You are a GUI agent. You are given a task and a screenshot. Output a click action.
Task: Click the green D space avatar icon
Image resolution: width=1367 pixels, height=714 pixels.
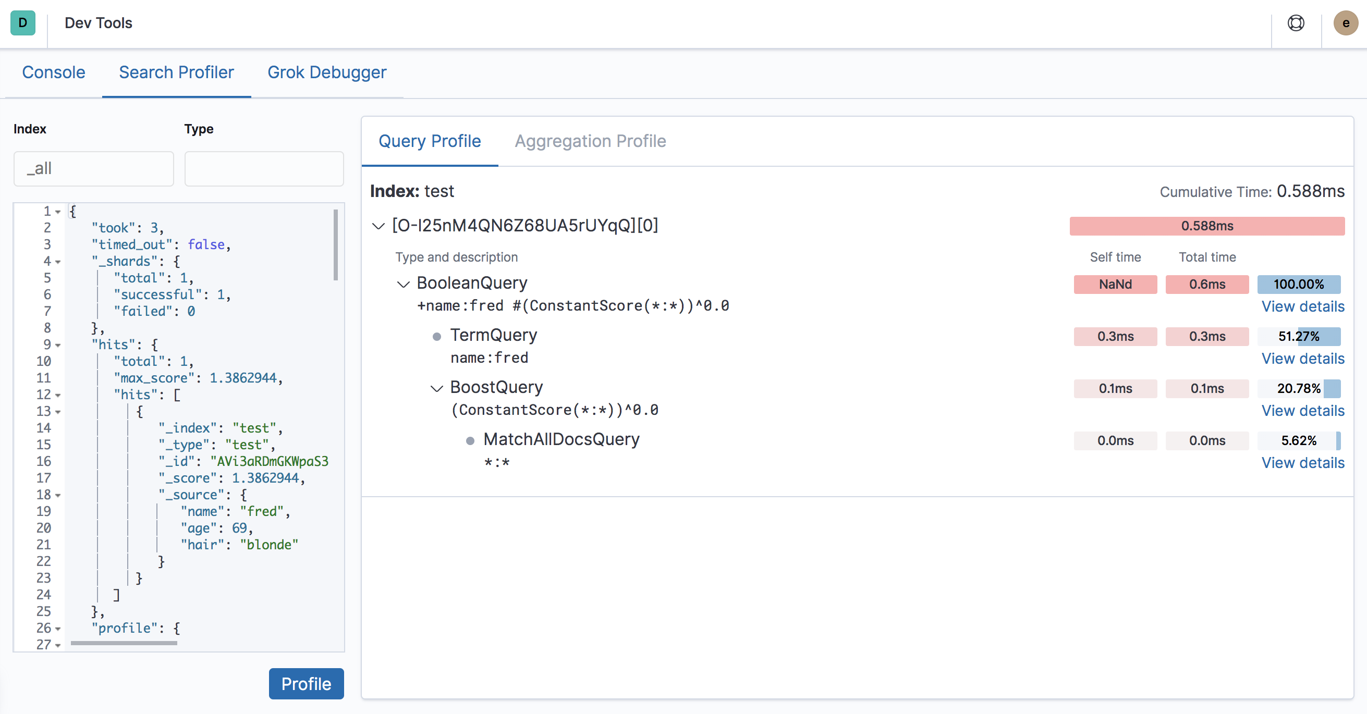click(x=23, y=23)
